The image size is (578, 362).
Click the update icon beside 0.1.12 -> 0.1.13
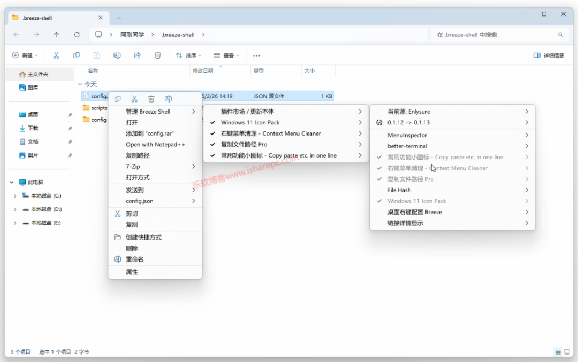click(379, 122)
